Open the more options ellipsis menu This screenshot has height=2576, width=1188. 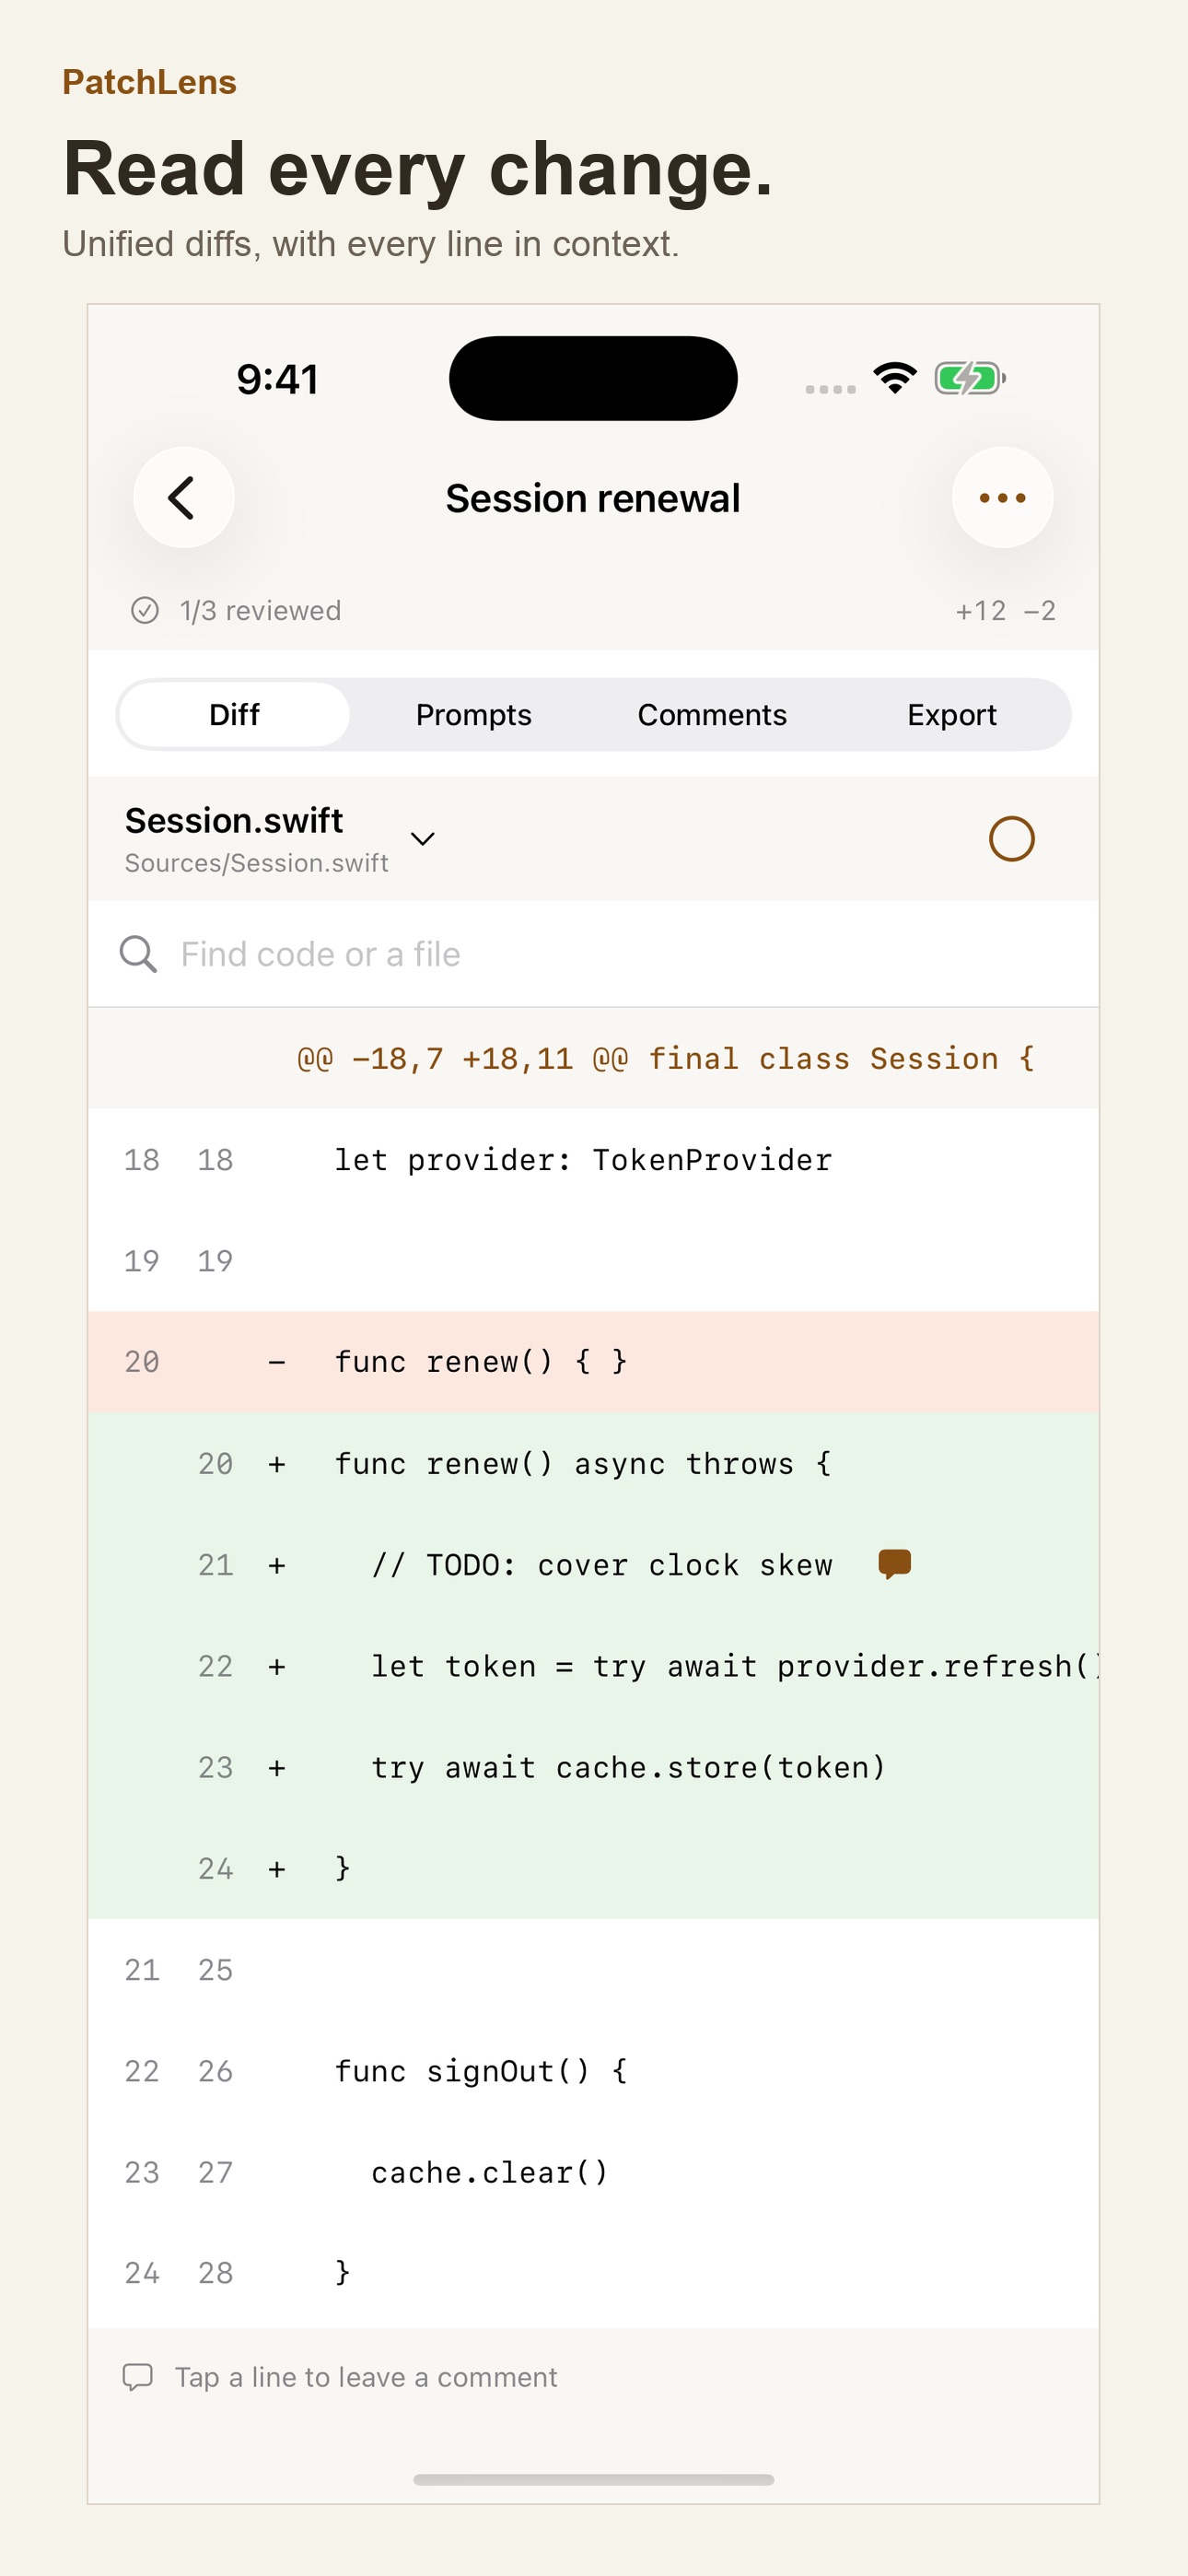pyautogui.click(x=1002, y=497)
